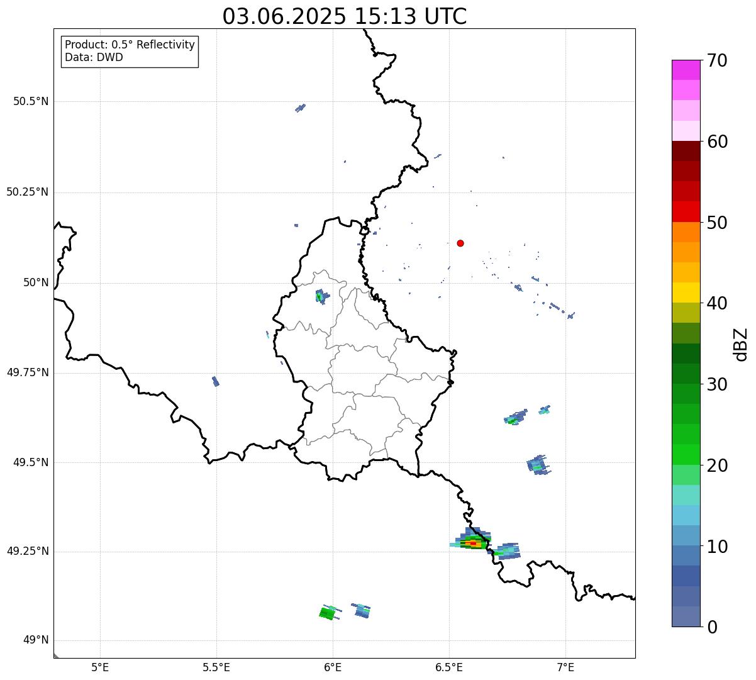Click the blue echo near 5.5°E 49.73°N

(216, 381)
